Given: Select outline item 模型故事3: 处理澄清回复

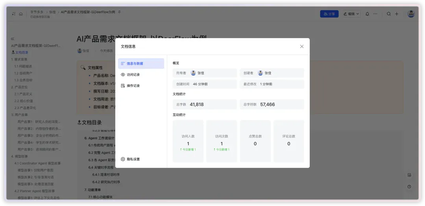Looking at the screenshot, I should [35, 184].
